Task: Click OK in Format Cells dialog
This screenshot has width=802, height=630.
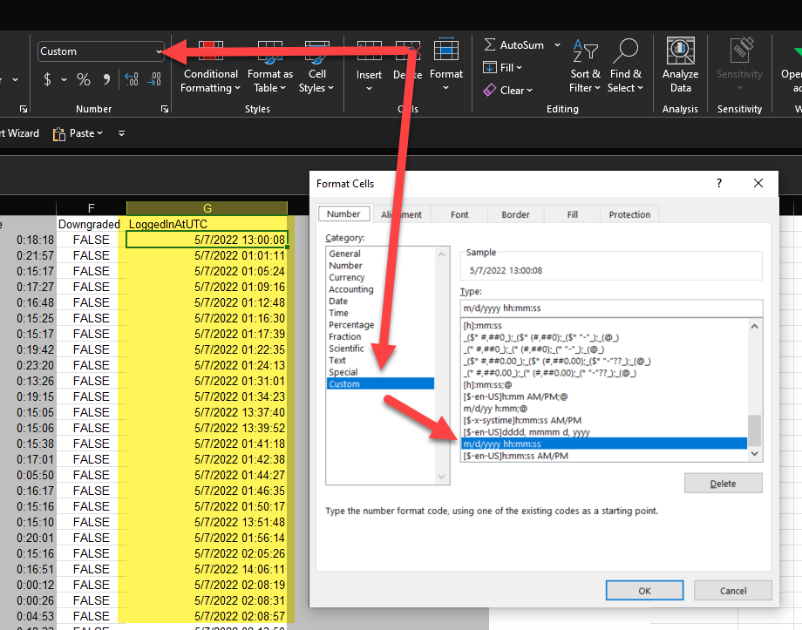Action: pyautogui.click(x=644, y=591)
